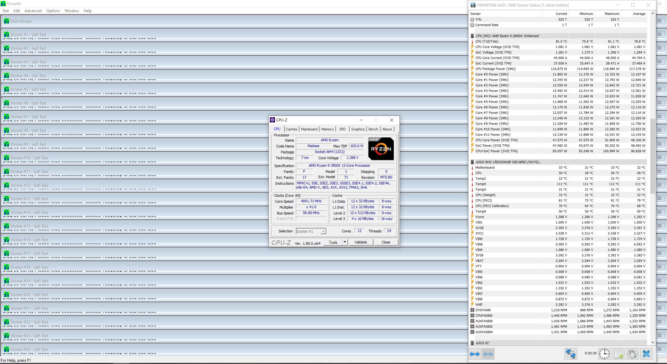This screenshot has width=667, height=364.
Task: Open Prime95 Options menu
Action: (53, 11)
